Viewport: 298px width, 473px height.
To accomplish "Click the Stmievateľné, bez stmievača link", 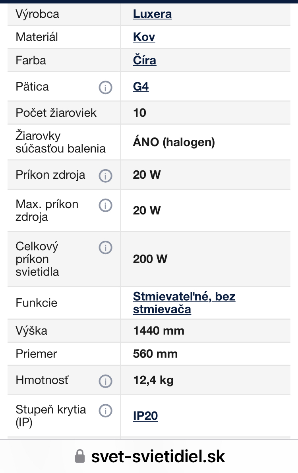I will (184, 303).
